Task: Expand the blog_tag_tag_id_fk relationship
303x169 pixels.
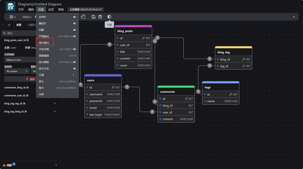Action: click(x=55, y=103)
